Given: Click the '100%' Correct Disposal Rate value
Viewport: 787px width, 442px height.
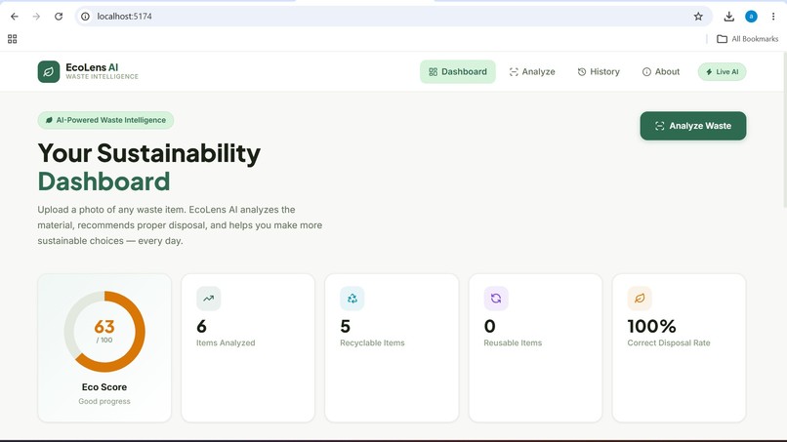Looking at the screenshot, I should click(651, 327).
